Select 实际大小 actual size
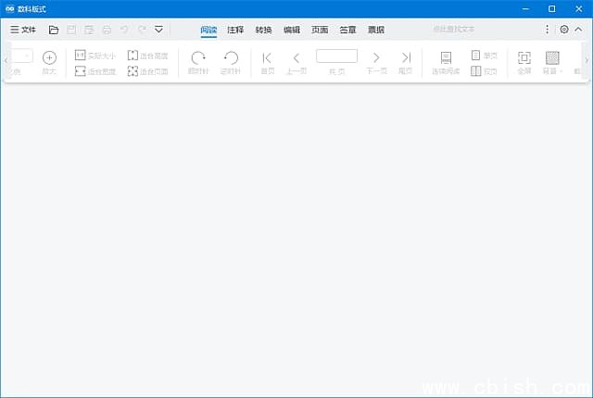The image size is (593, 398). (x=95, y=56)
